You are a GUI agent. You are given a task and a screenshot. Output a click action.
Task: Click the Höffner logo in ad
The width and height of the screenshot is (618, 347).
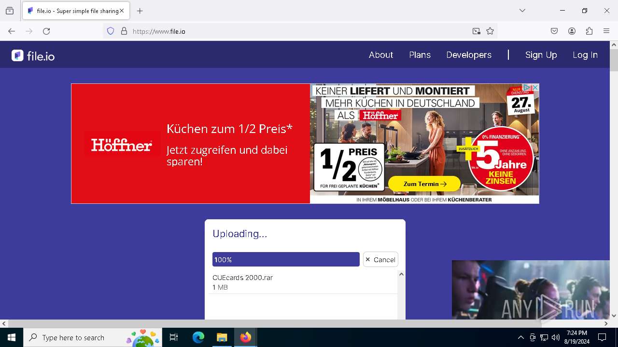[x=122, y=145]
